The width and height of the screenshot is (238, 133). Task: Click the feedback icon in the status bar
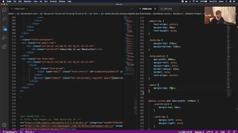pyautogui.click(x=229, y=132)
